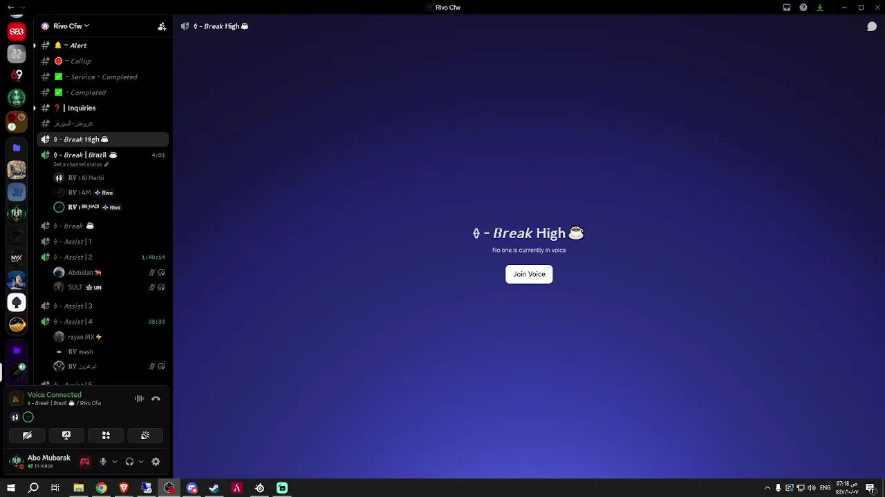
Task: Show hidden system tray icons
Action: pyautogui.click(x=767, y=488)
